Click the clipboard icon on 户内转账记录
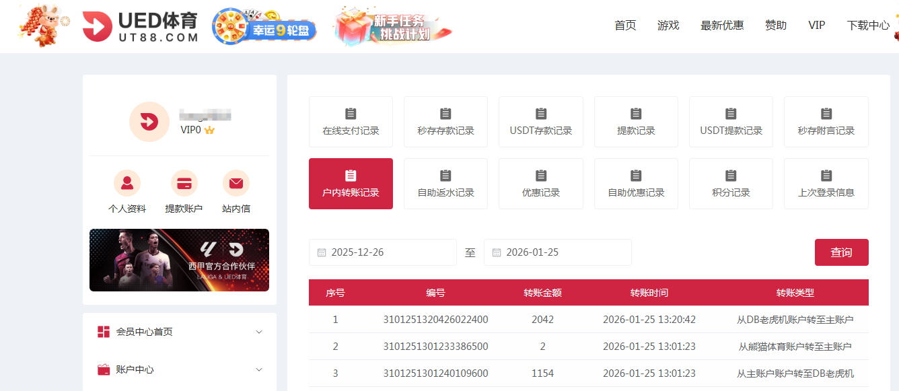899x391 pixels. click(351, 174)
